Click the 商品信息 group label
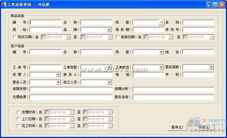 [x=17, y=16]
